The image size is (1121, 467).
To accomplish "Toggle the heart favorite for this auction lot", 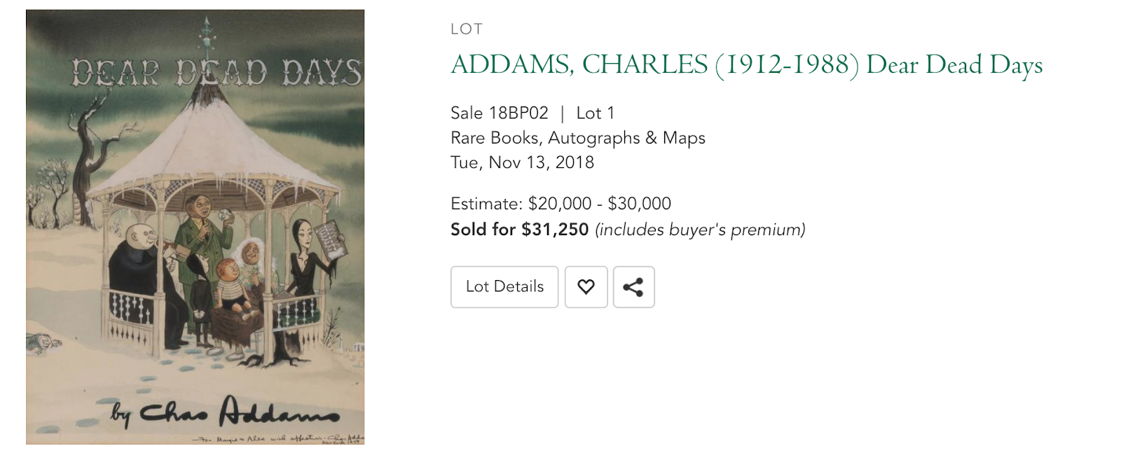I will click(x=586, y=286).
